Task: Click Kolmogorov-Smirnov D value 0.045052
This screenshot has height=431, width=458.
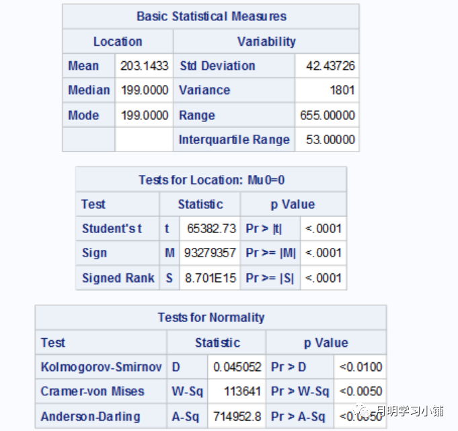Action: [237, 367]
